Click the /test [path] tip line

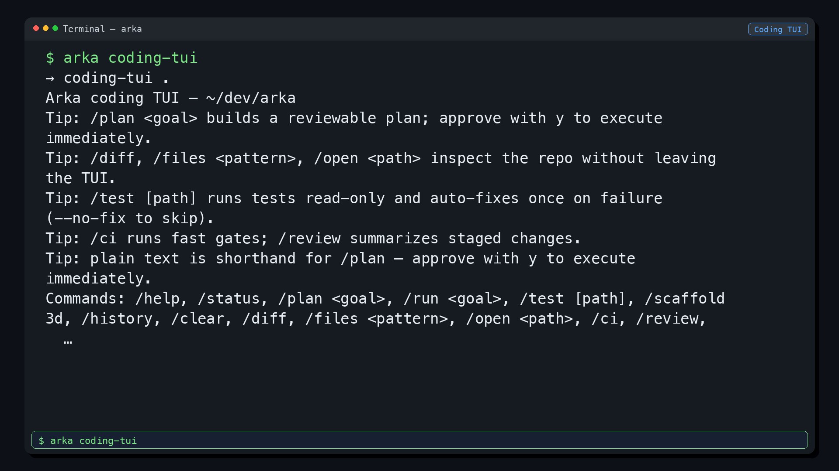(354, 198)
